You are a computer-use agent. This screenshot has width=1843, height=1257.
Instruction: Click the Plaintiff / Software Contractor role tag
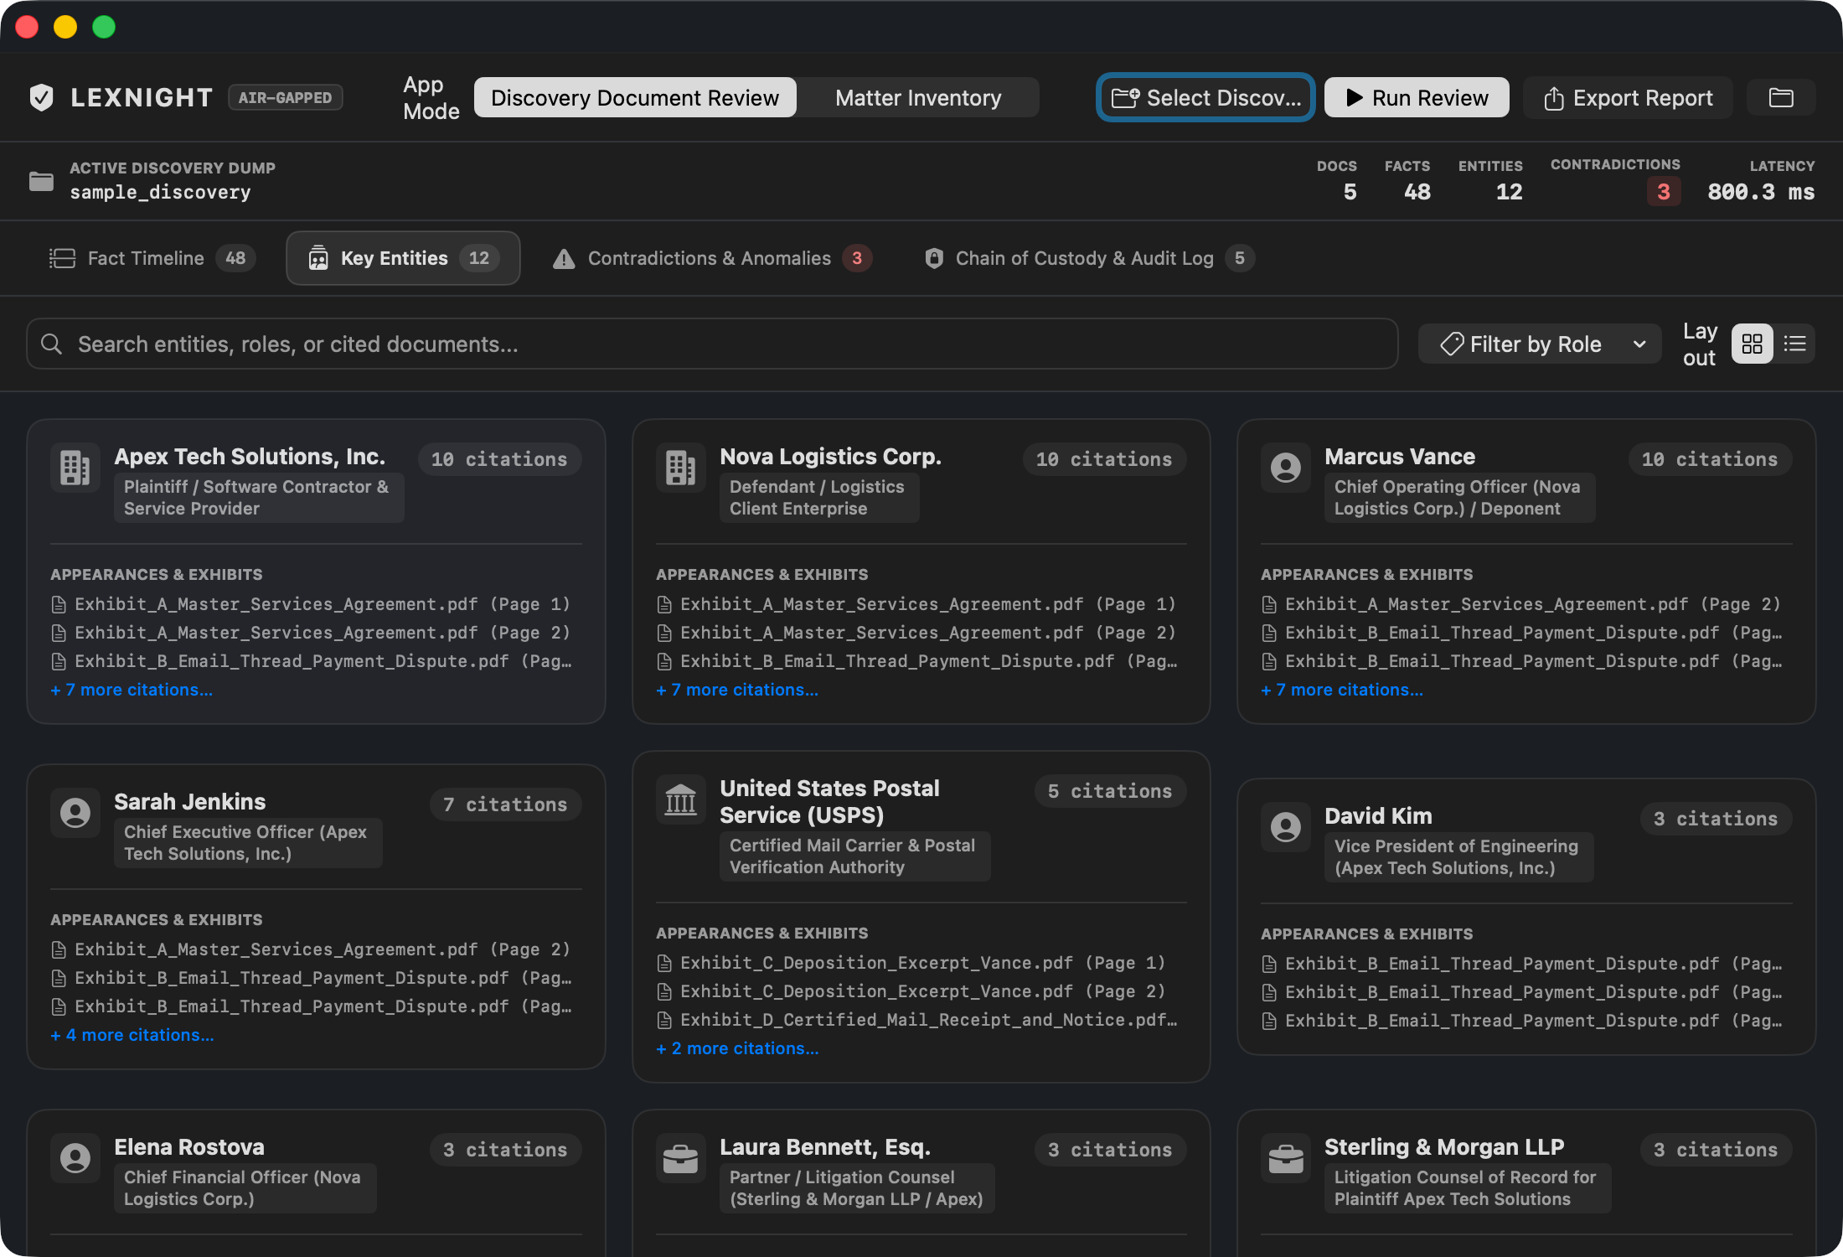click(259, 498)
